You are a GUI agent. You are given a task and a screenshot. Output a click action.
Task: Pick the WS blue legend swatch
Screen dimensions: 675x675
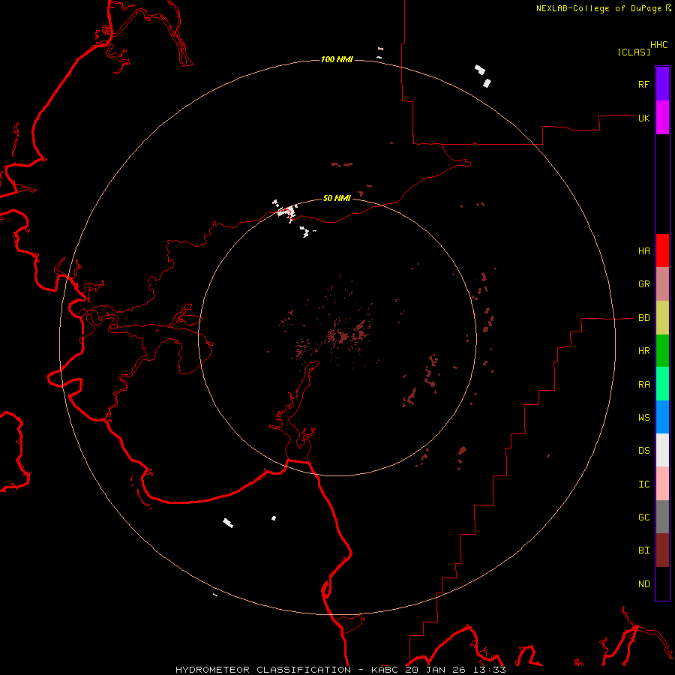coord(662,417)
